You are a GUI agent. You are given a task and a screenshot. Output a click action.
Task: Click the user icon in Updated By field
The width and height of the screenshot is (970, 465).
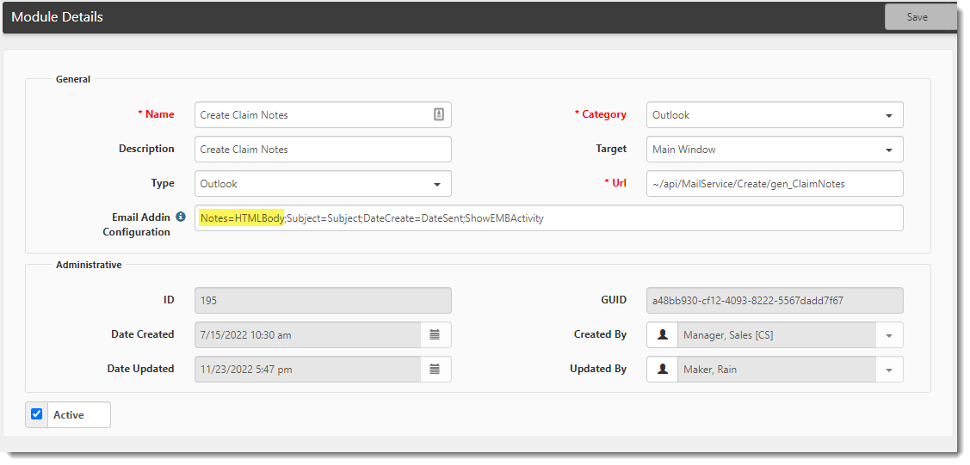[x=662, y=369]
